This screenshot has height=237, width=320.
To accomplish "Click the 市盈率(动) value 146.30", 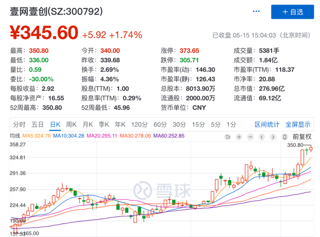I will (x=205, y=70).
